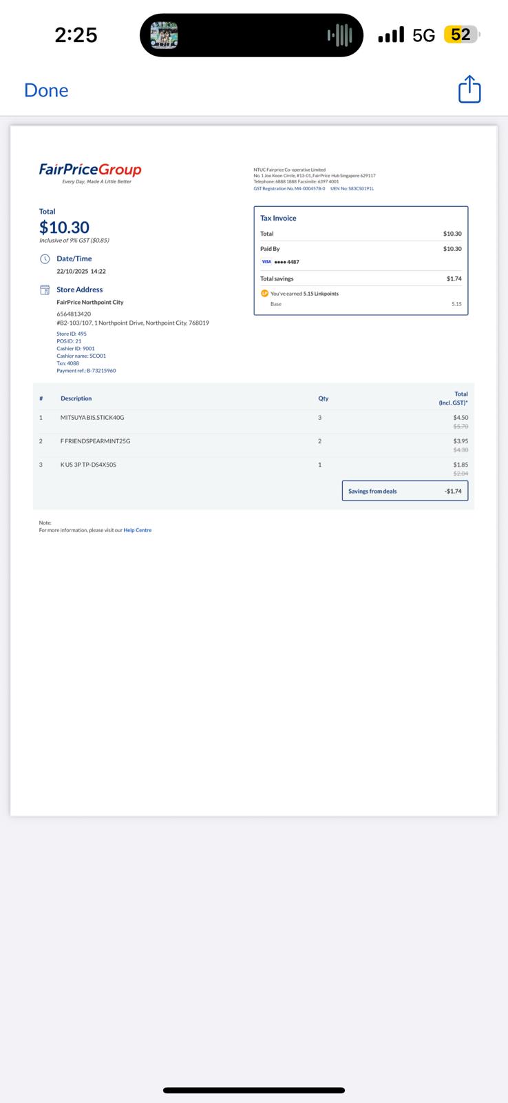
Task: Tap the FairPrice Group logo
Action: (90, 172)
